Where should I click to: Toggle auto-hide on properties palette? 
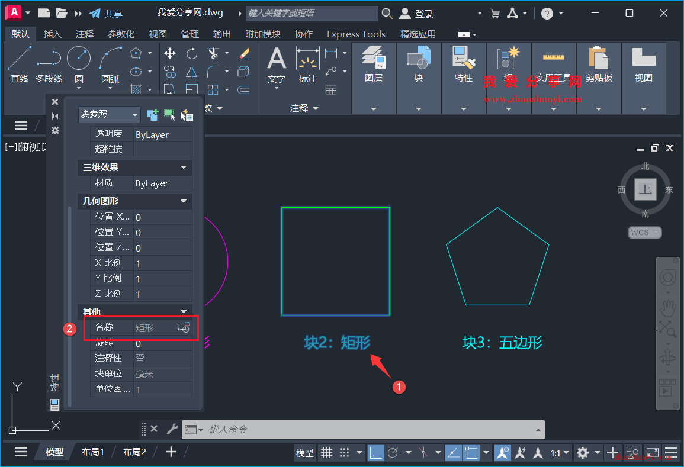(x=55, y=116)
